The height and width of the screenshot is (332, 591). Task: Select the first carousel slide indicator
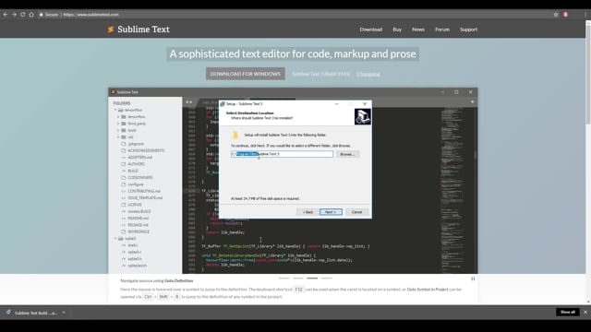(283, 279)
